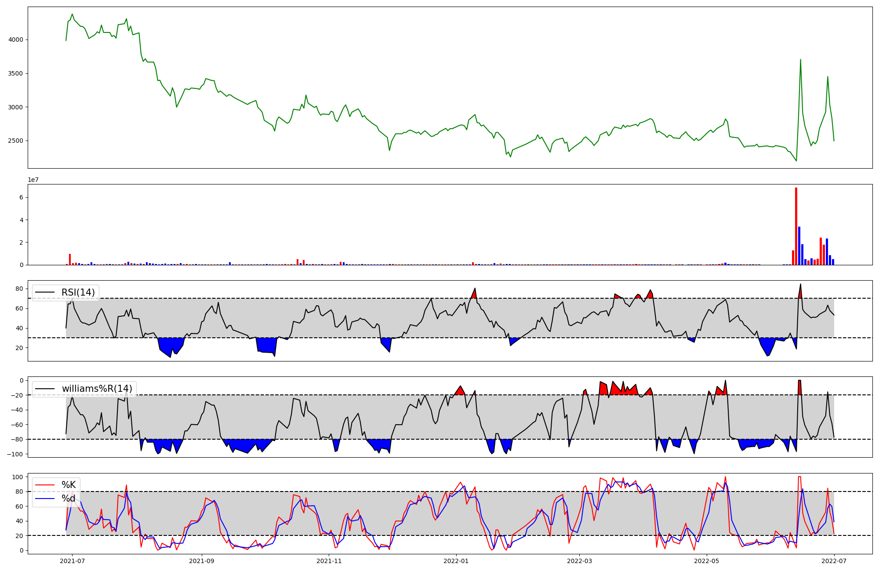Click the 80 label on the RSI axis
The image size is (879, 571).
(19, 289)
